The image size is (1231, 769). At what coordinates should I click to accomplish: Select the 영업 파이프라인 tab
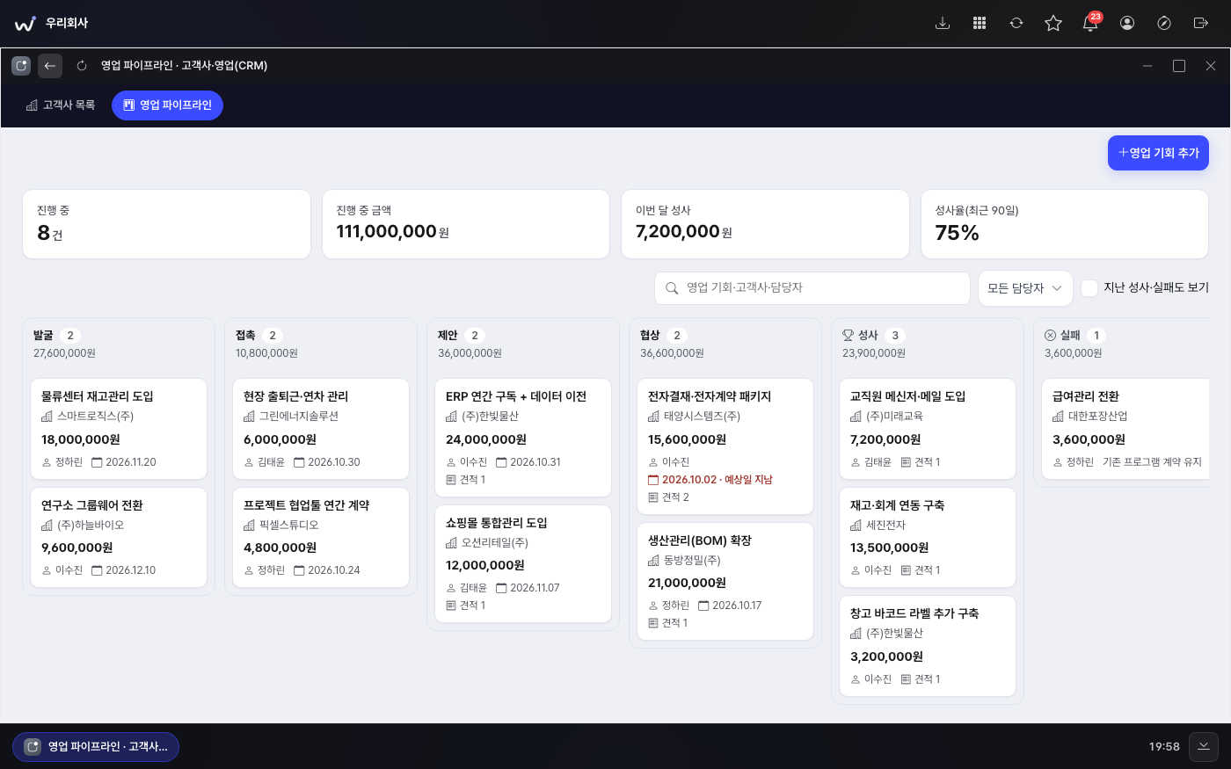click(x=167, y=105)
